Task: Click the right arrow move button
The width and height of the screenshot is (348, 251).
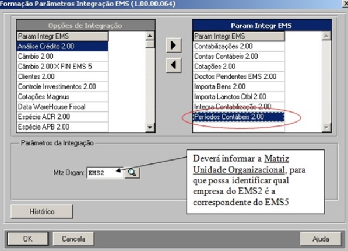Action: [174, 46]
